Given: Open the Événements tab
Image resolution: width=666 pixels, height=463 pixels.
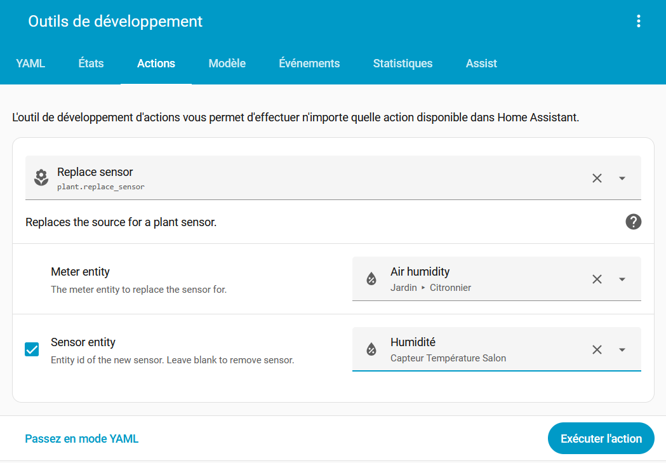Looking at the screenshot, I should tap(309, 64).
